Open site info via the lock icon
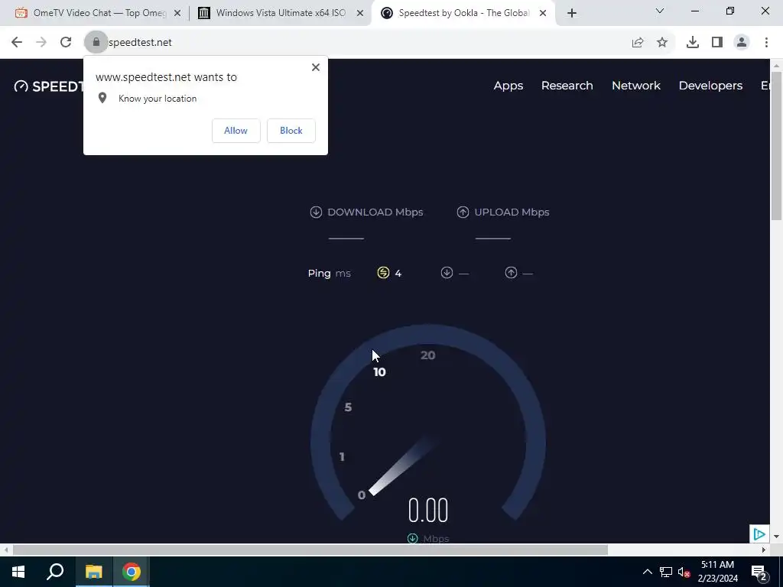 (x=96, y=43)
